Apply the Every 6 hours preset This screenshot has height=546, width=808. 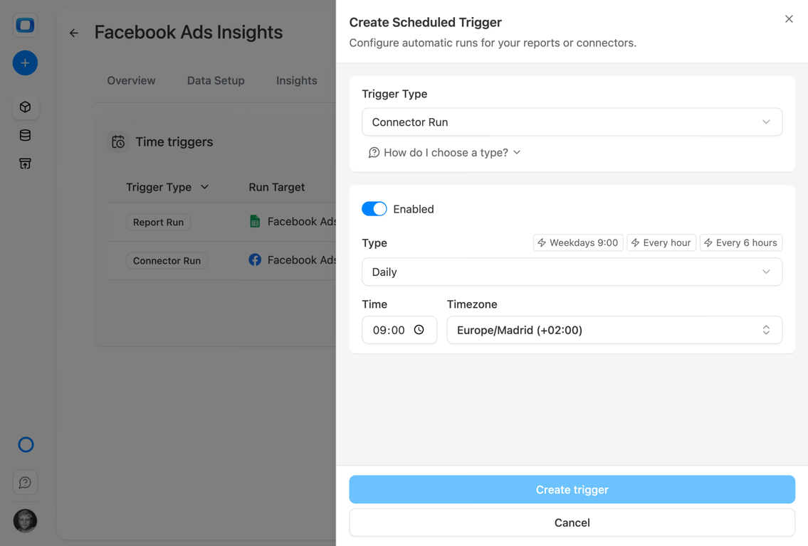[x=740, y=243]
